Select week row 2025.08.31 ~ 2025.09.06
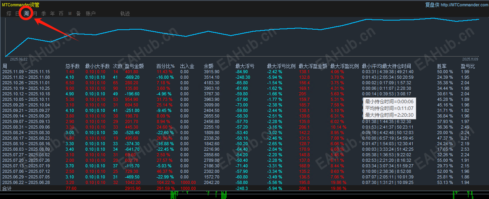Image resolution: width=489 pixels, height=199 pixels. pyautogui.click(x=244, y=127)
